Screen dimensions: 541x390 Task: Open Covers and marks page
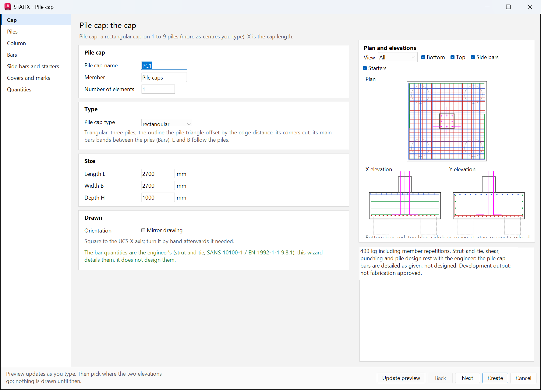coord(36,78)
